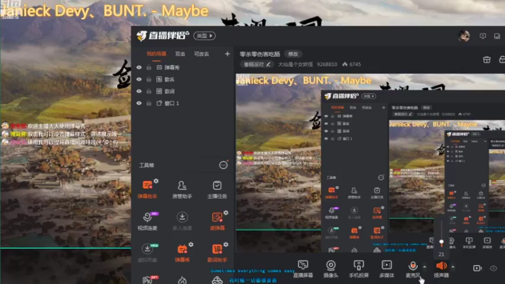The width and height of the screenshot is (505, 284).
Task: Hide the 歌名 source layer
Action: 139,80
